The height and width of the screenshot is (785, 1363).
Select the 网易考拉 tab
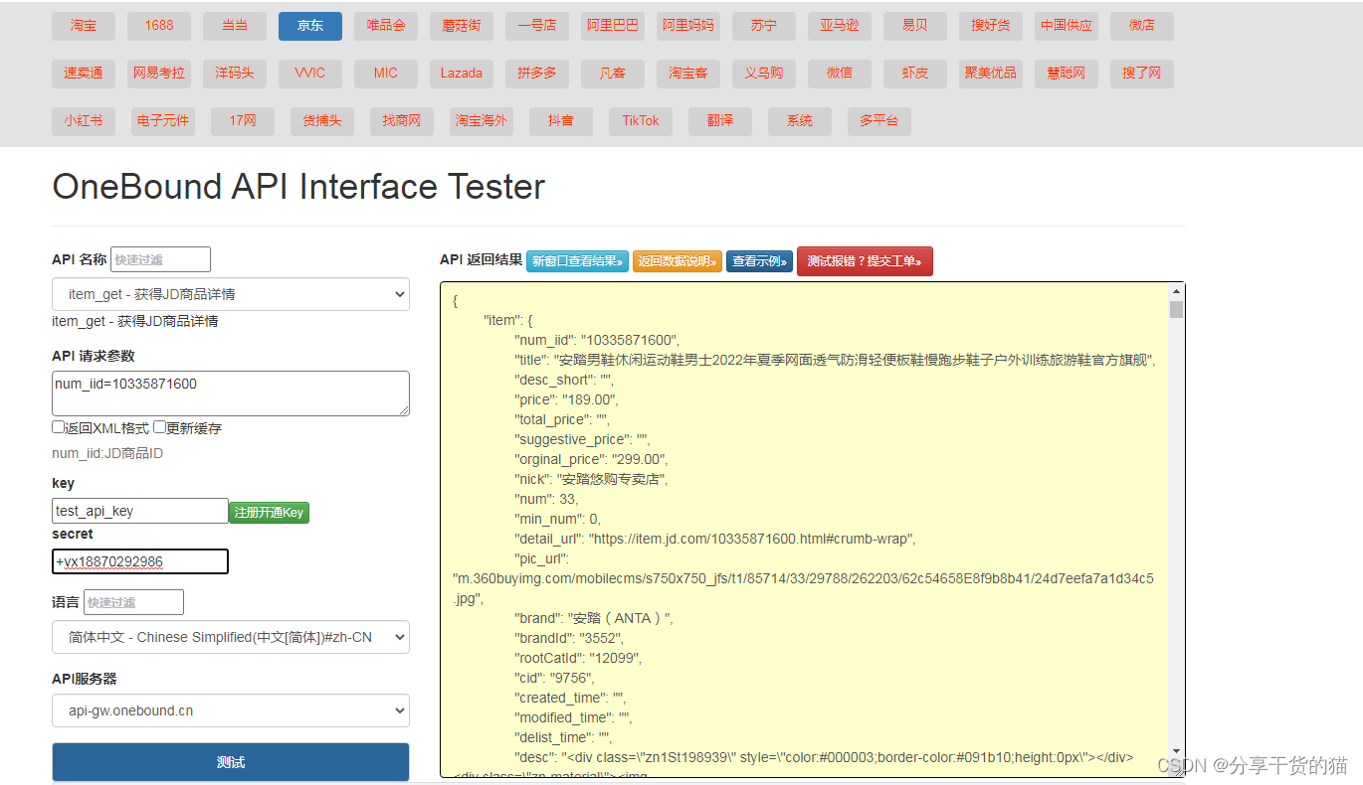159,74
